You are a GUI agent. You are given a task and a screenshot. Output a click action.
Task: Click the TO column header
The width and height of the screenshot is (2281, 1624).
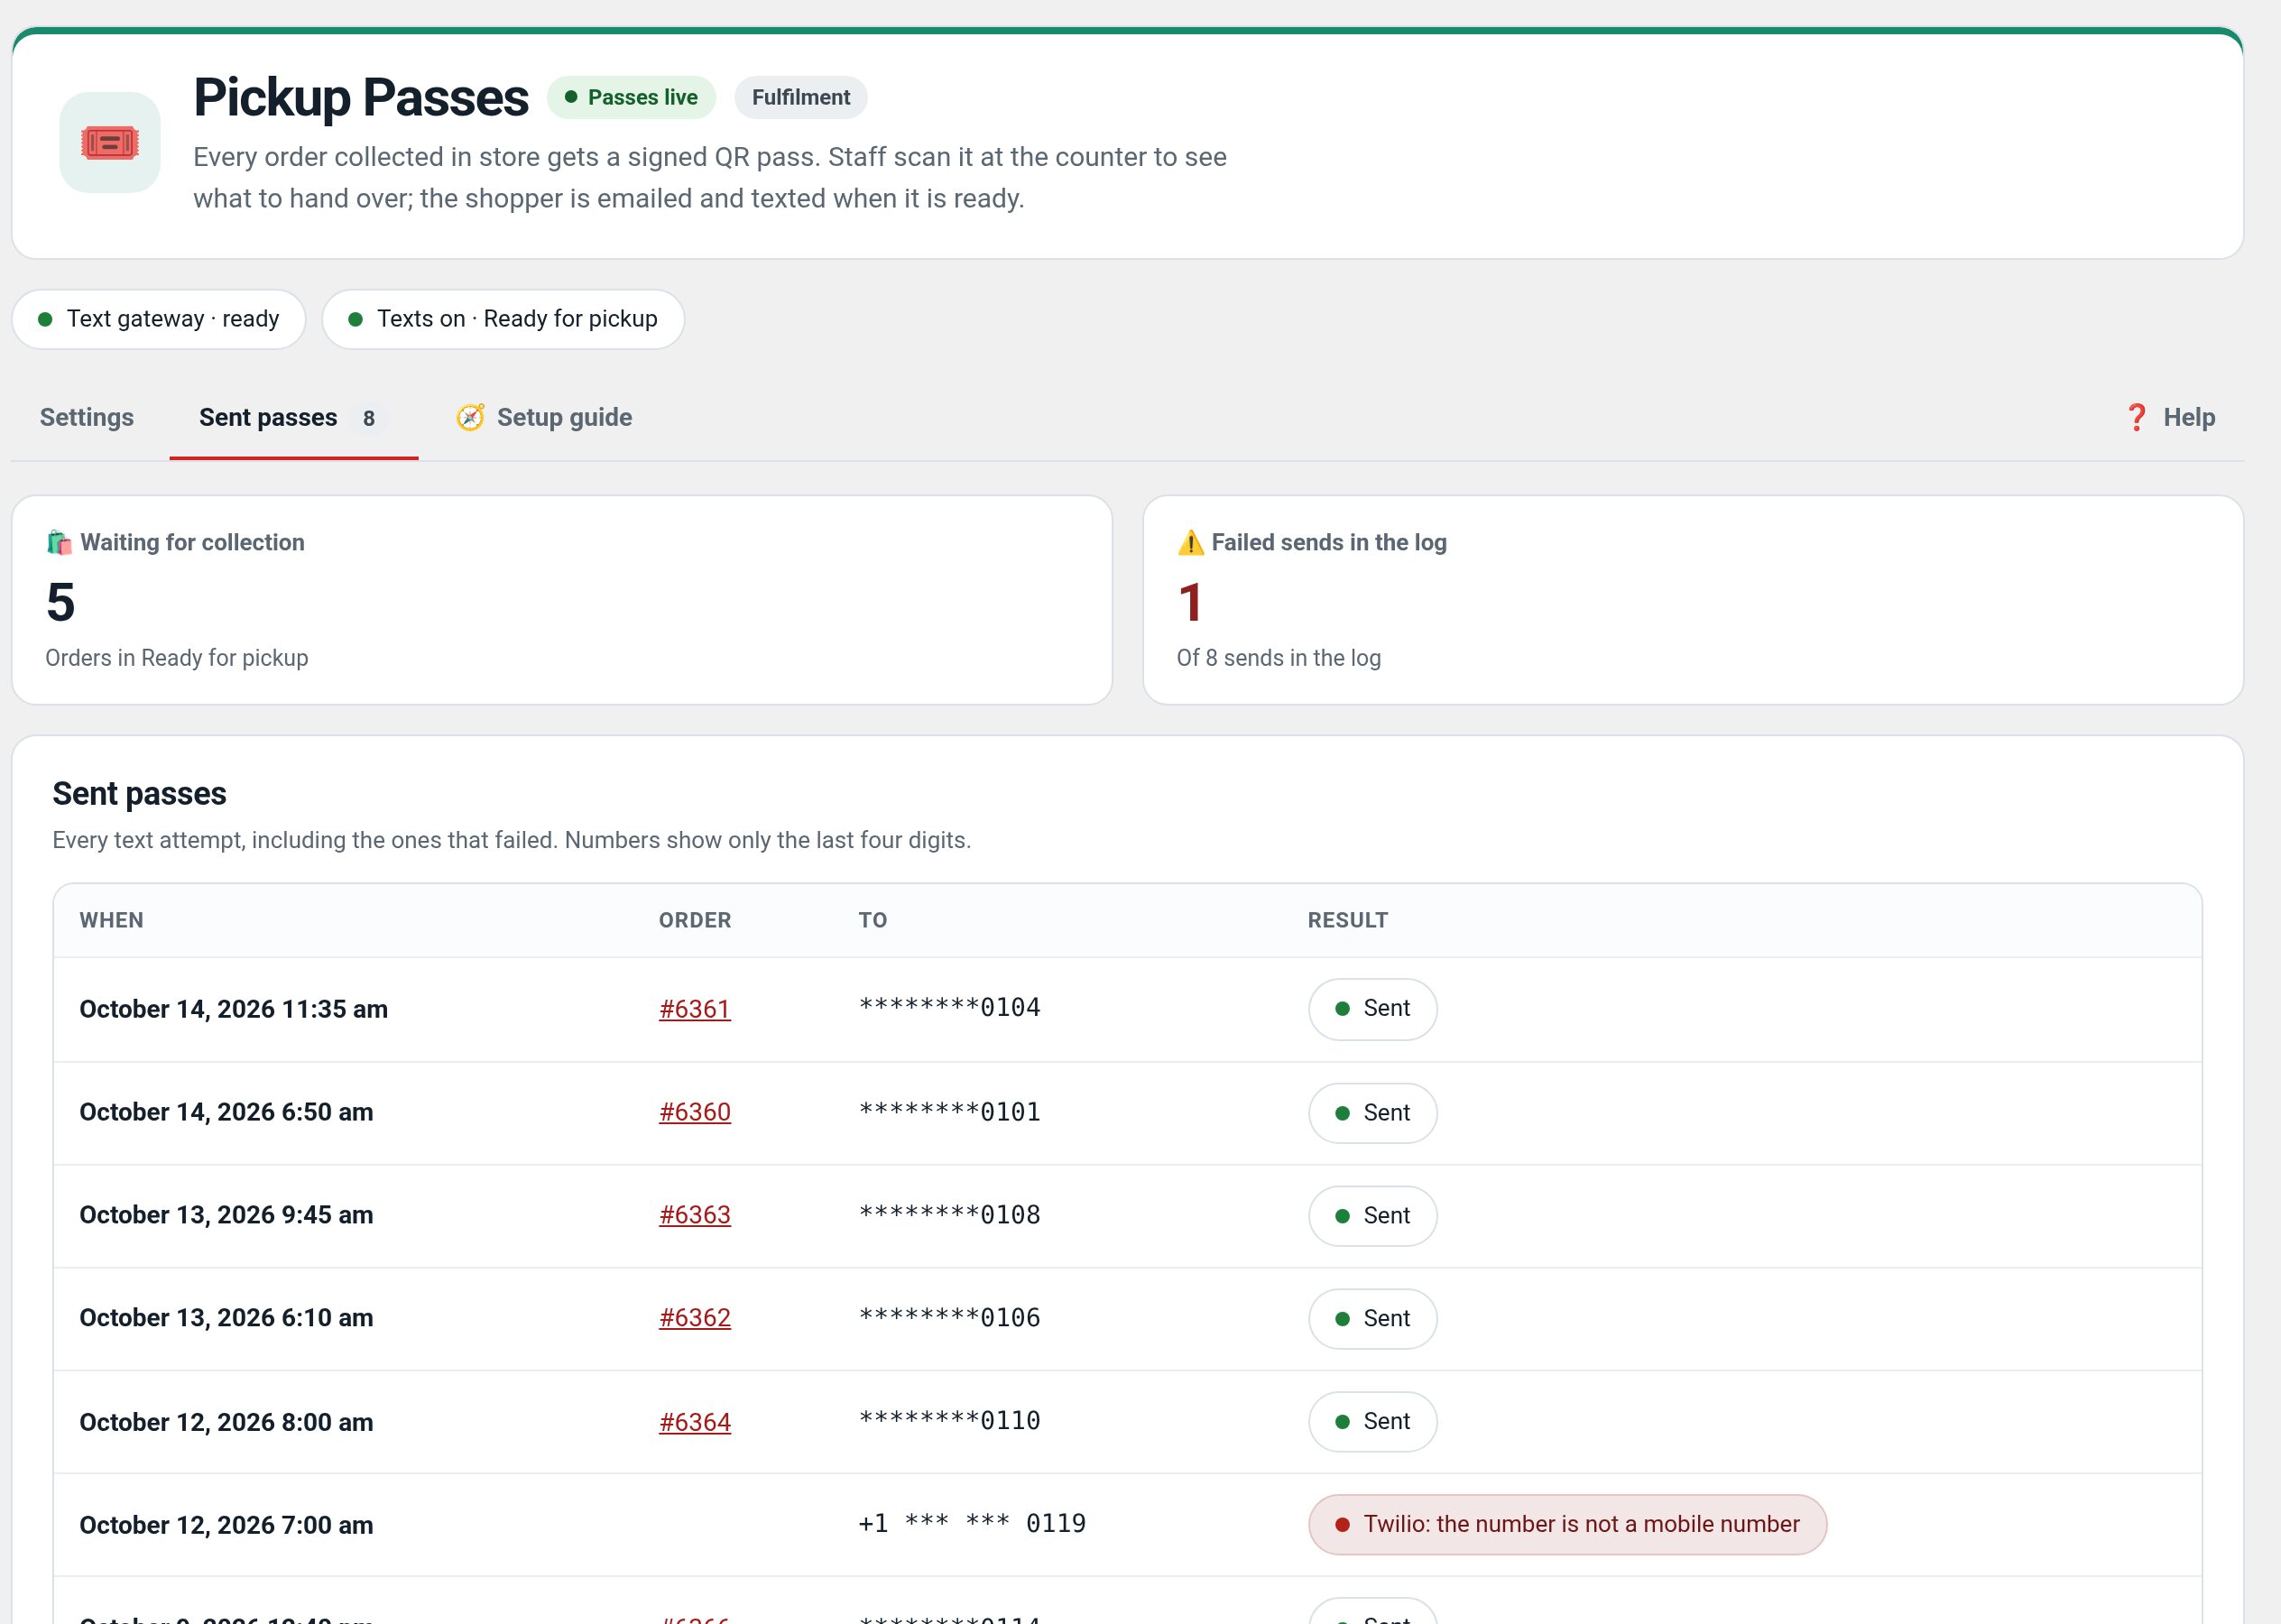pos(873,920)
